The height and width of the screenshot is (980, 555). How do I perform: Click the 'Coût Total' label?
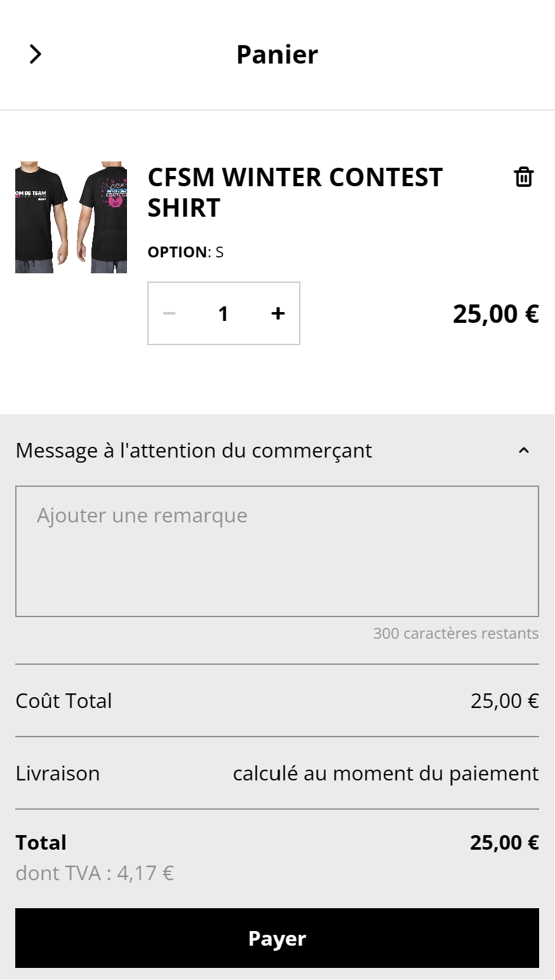[64, 701]
